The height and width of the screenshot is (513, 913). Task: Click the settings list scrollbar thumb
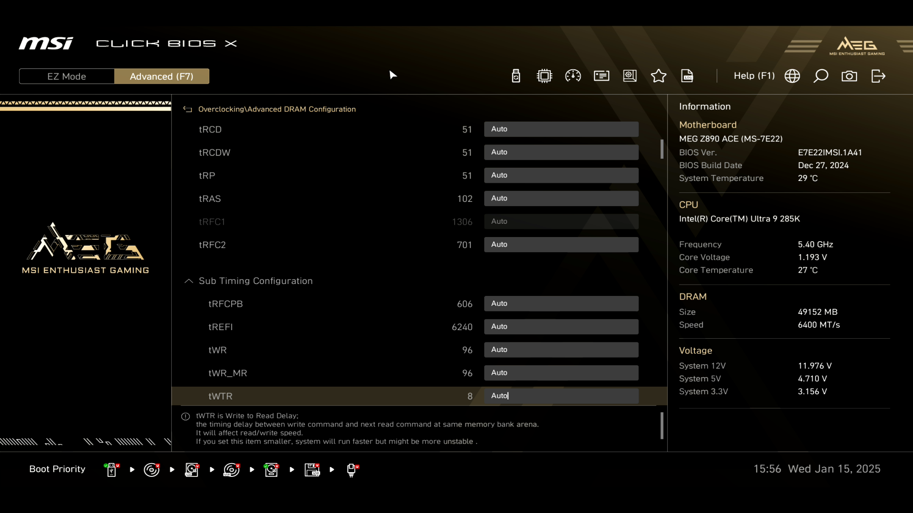pos(662,149)
